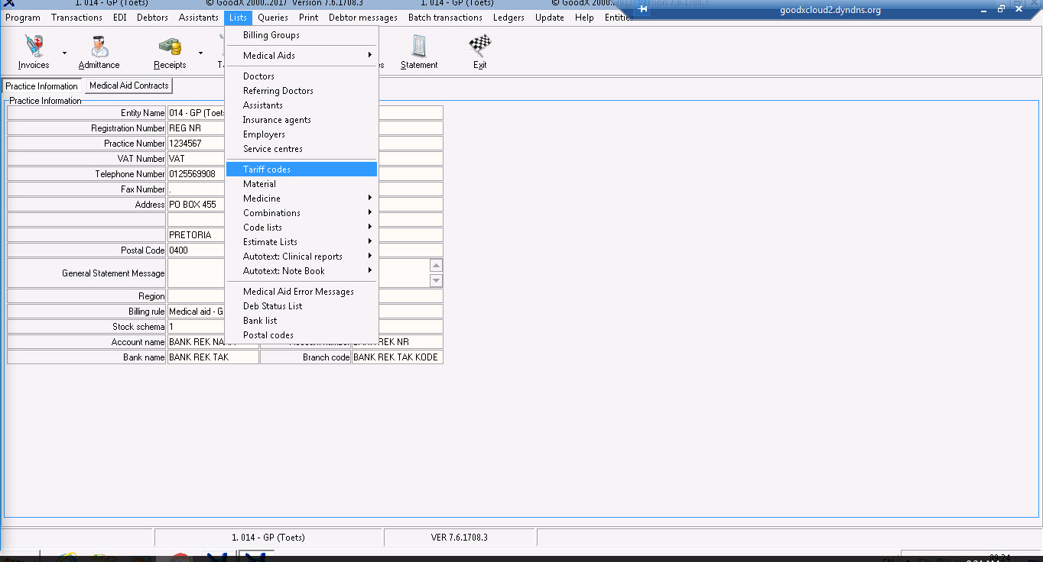Viewport: 1043px width, 562px height.
Task: Click the Exit checkered flag icon
Action: (x=479, y=47)
